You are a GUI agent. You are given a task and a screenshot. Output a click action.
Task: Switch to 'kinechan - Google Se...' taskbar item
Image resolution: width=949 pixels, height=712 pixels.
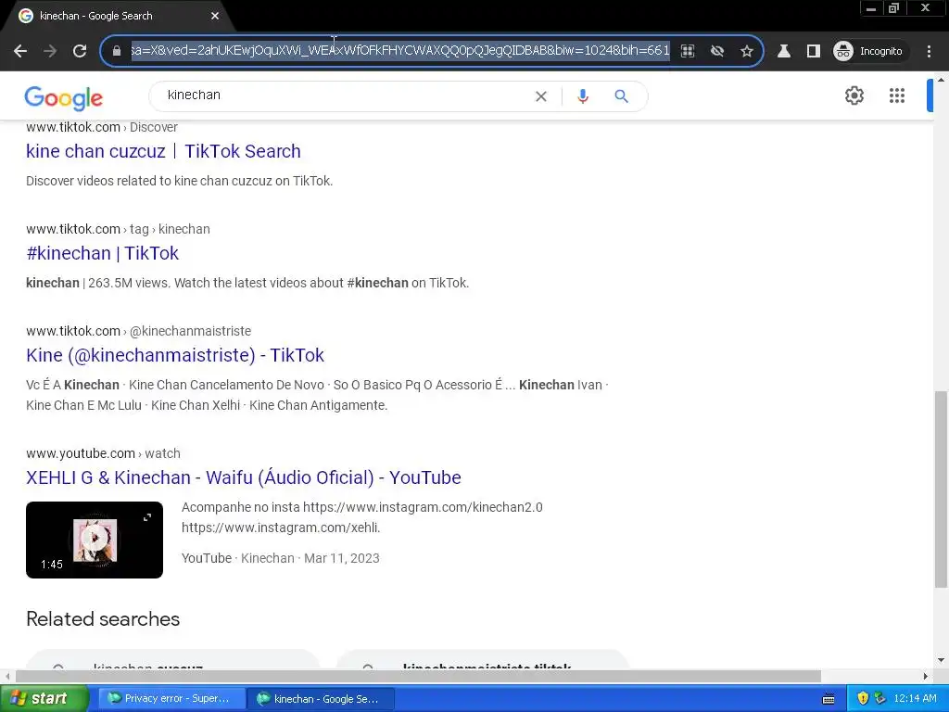[322, 699]
